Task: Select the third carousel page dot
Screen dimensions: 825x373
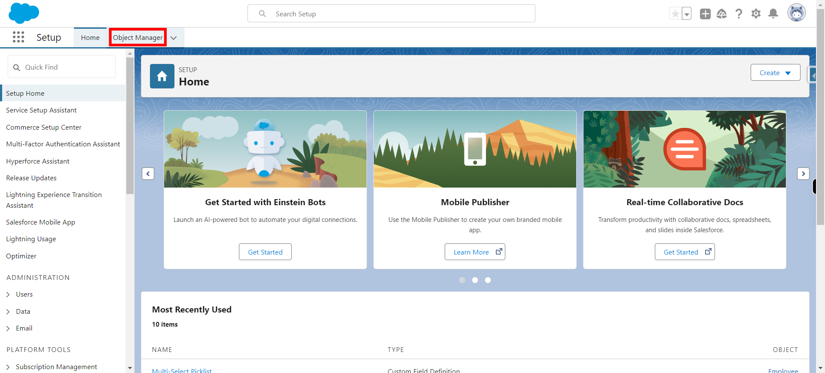Action: click(488, 280)
